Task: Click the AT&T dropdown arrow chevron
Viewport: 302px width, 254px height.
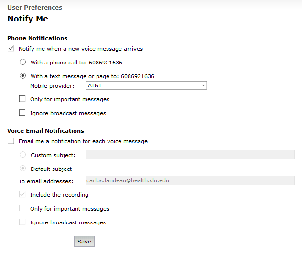Action: 203,85
